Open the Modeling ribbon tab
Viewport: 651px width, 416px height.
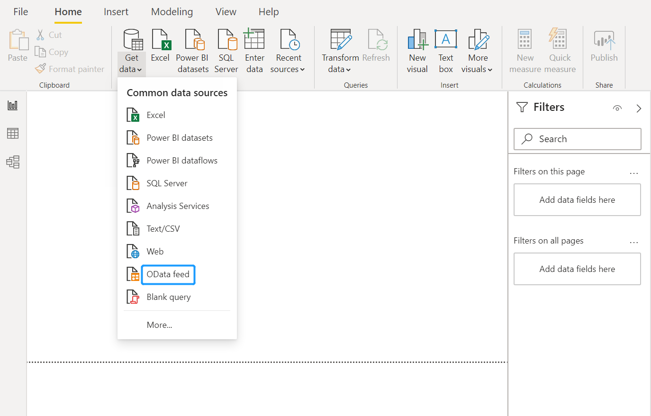(172, 12)
